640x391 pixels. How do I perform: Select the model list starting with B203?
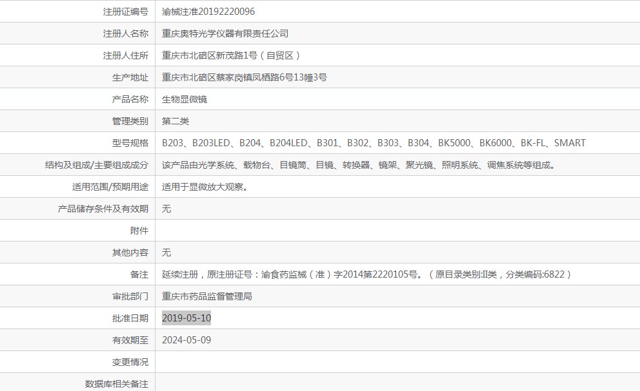(374, 143)
